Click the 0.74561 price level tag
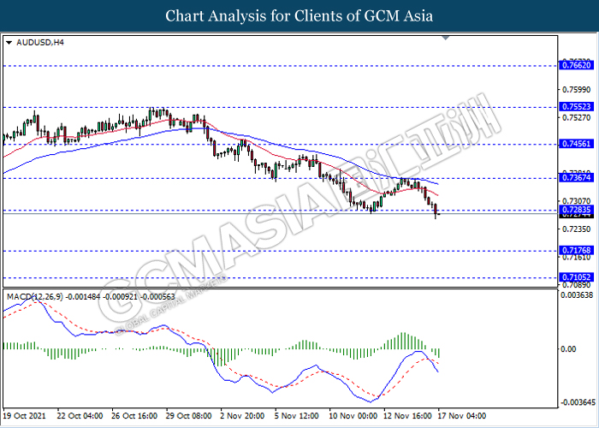599x428 pixels. tap(572, 145)
